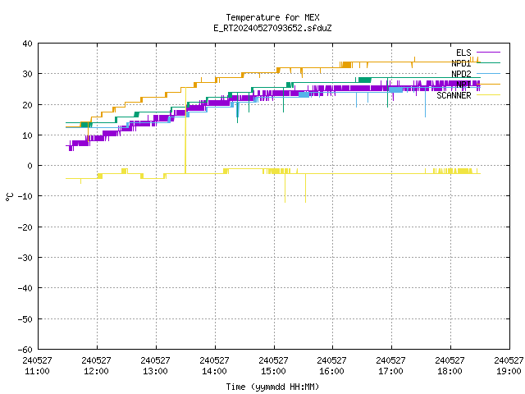This screenshot has width=525, height=394.
Task: Click the y-axis value -50
Action: coord(25,319)
